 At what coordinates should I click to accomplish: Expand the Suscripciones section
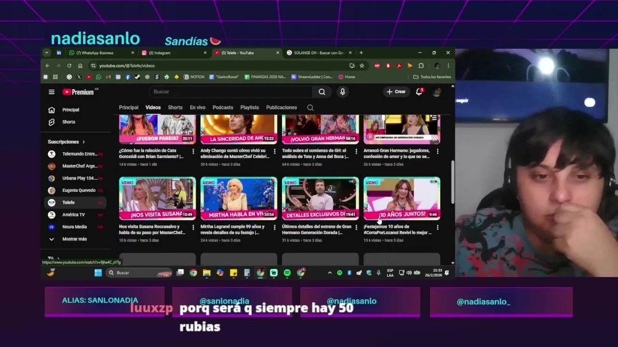pos(67,142)
